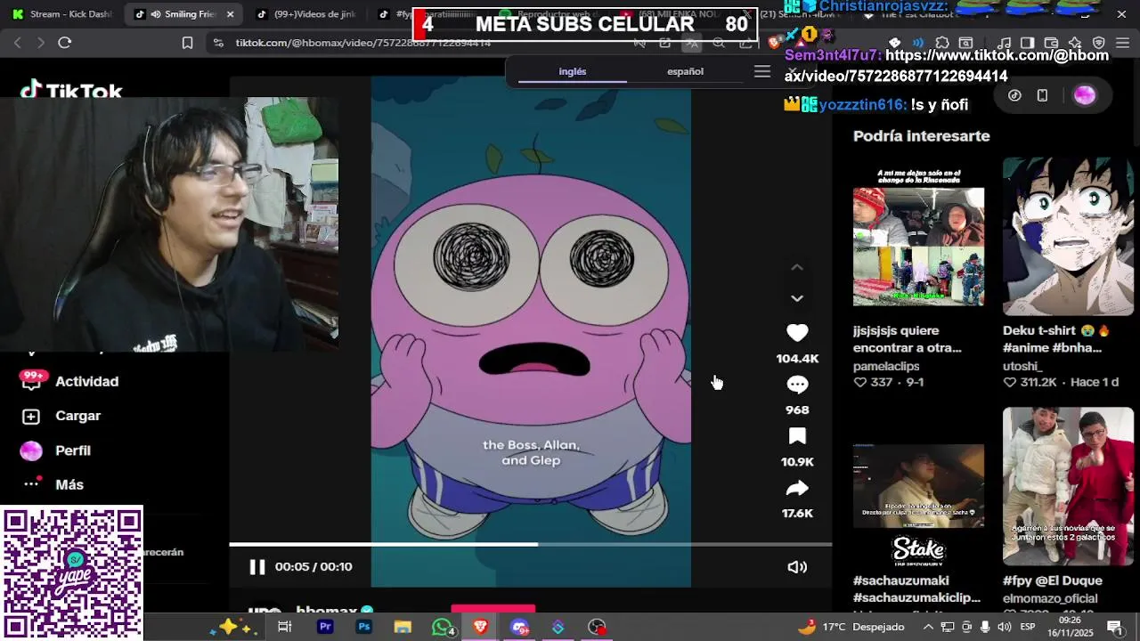Screen dimensions: 1140x641
Task: Bookmark the video with the save icon
Action: click(x=797, y=436)
